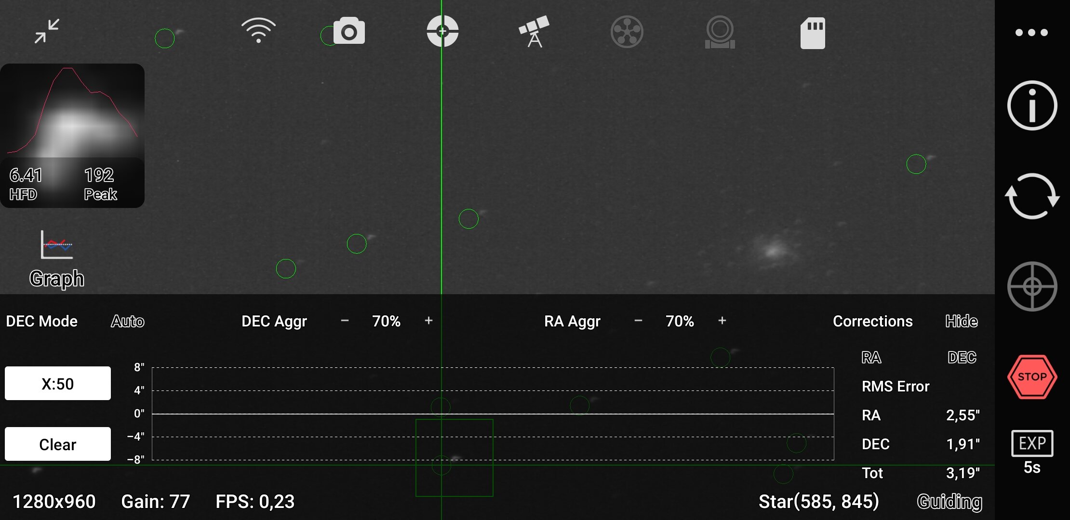Open the filter wheel icon
Image resolution: width=1070 pixels, height=520 pixels.
[x=627, y=32]
